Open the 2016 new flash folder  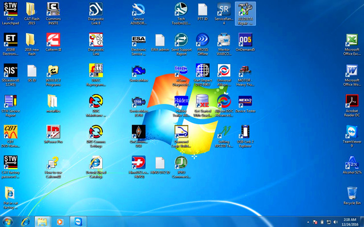(32, 44)
